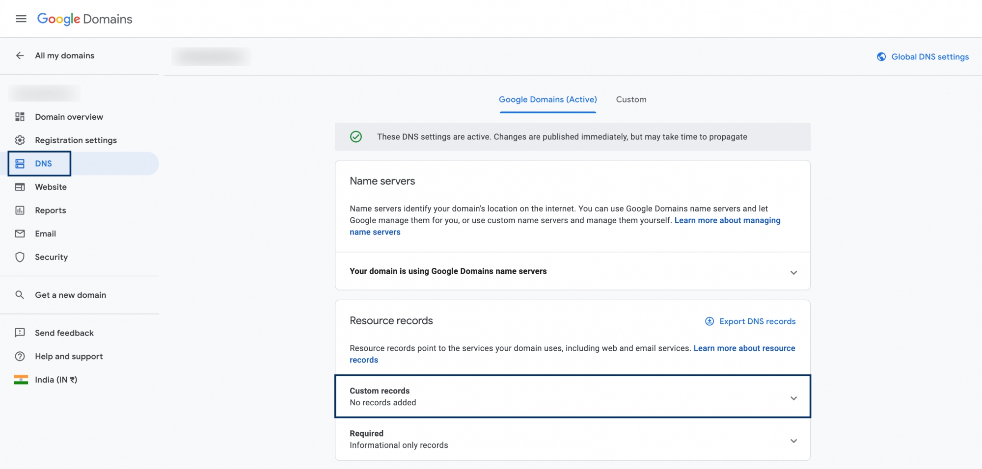The image size is (982, 469).
Task: Click the Security shield icon
Action: coord(20,257)
